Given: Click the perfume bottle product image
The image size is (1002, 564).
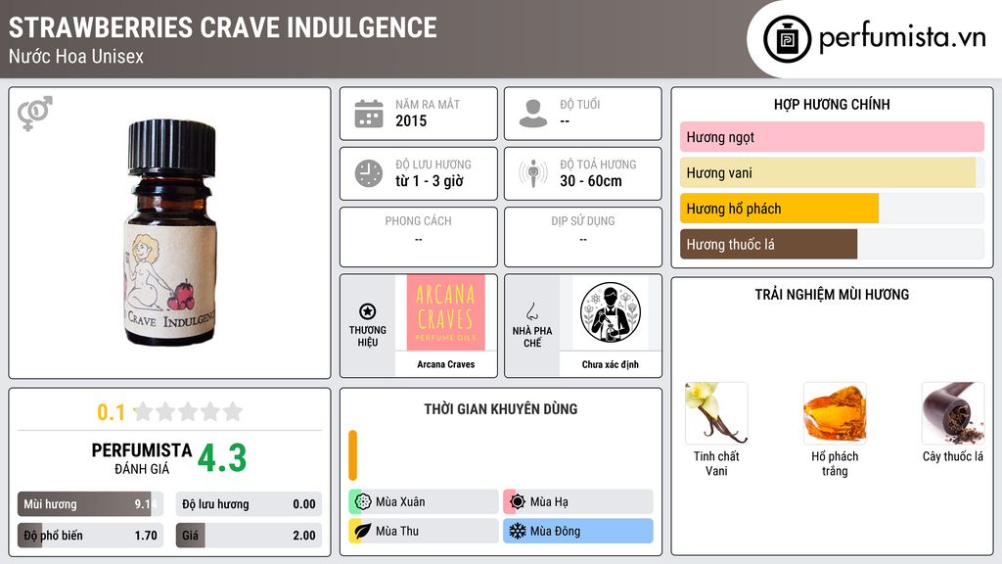Looking at the screenshot, I should coord(170,233).
